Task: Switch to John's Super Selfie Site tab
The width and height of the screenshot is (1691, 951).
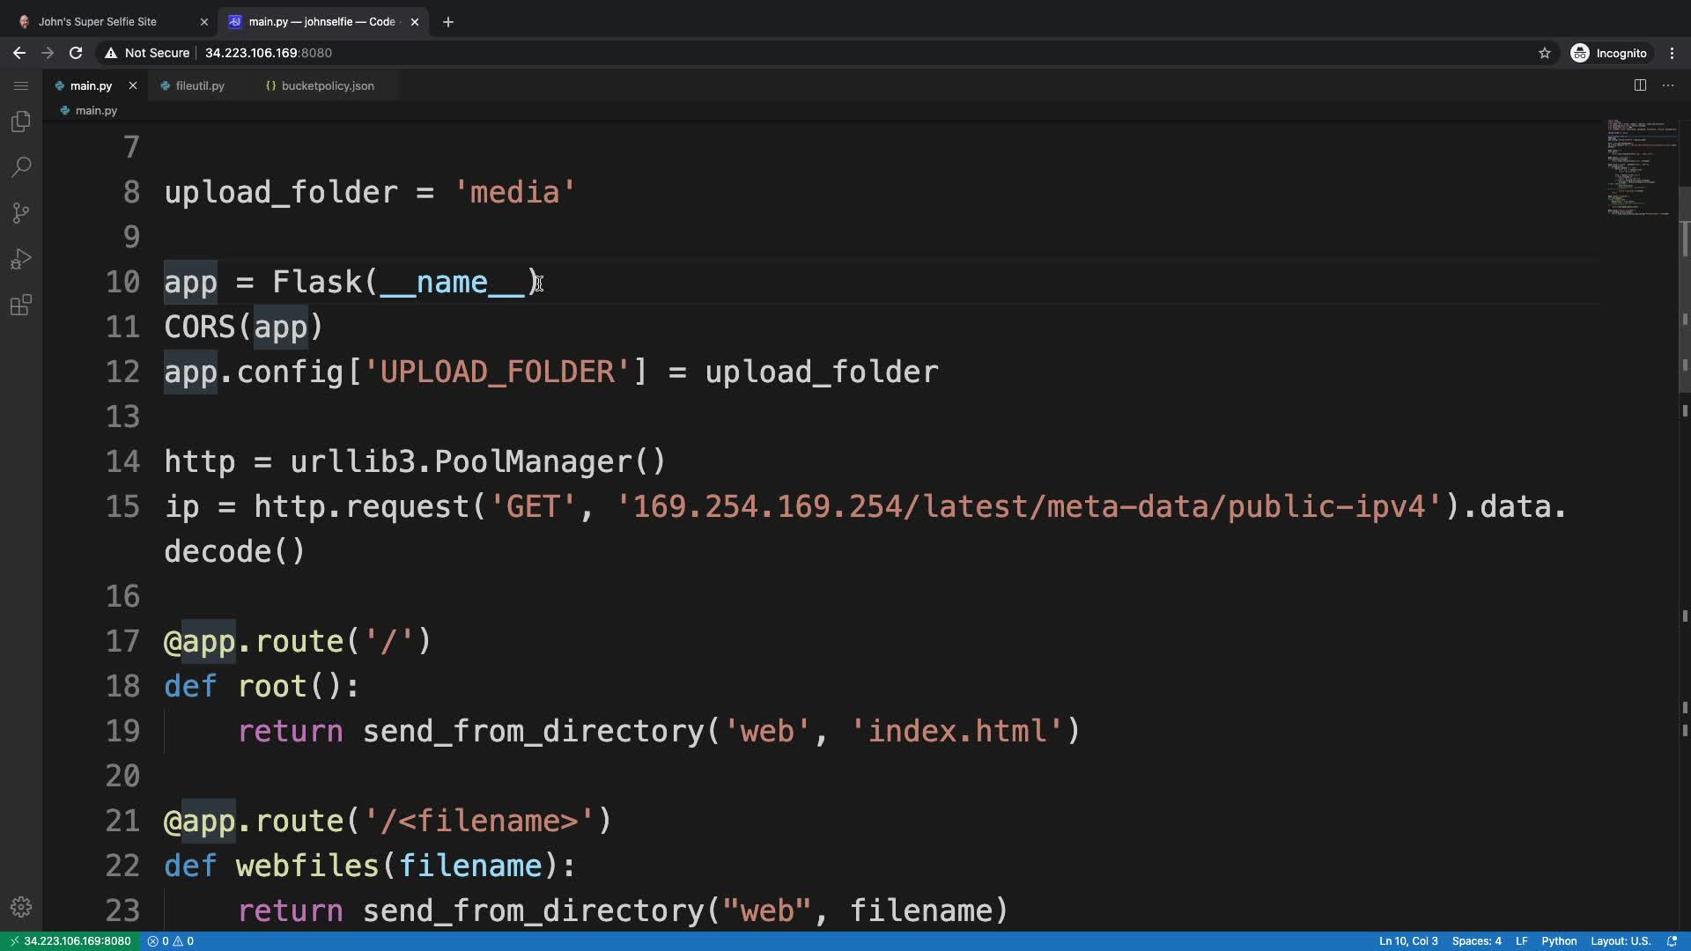Action: 98,21
